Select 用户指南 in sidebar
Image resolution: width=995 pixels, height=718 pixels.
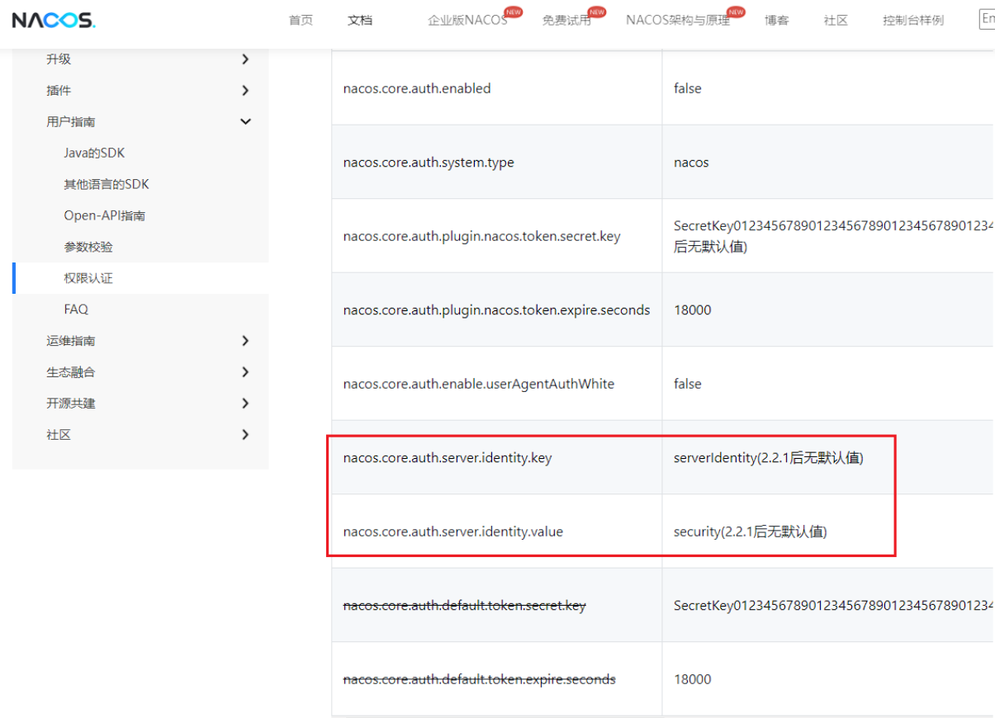(x=71, y=122)
